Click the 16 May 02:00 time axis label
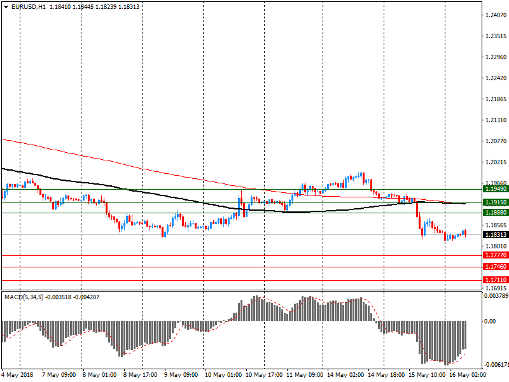This screenshot has width=509, height=382. (468, 375)
